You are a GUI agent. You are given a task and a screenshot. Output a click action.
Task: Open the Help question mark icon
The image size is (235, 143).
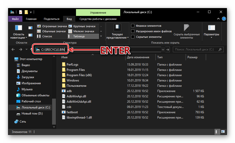[x=224, y=19]
